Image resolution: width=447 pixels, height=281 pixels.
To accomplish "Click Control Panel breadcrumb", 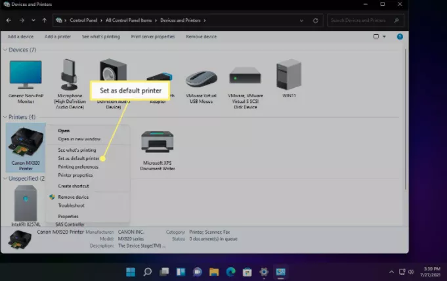I will point(83,20).
